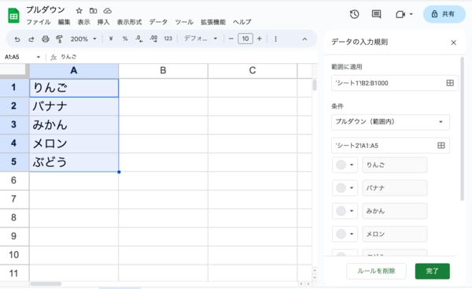
Task: Click the document title プルダウン
Action: pyautogui.click(x=46, y=10)
